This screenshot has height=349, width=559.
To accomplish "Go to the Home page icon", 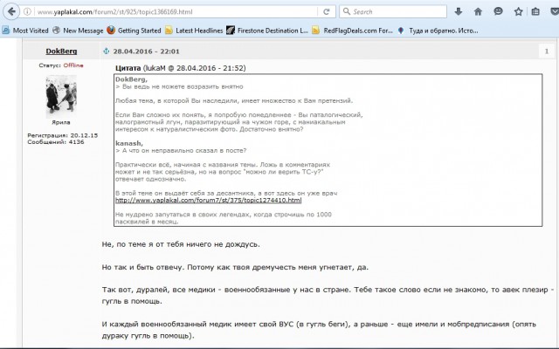I will 478,11.
